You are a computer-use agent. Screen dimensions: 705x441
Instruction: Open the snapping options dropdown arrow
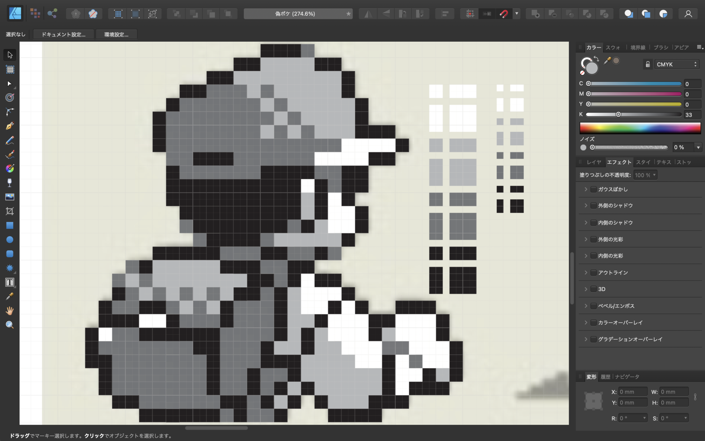point(517,14)
